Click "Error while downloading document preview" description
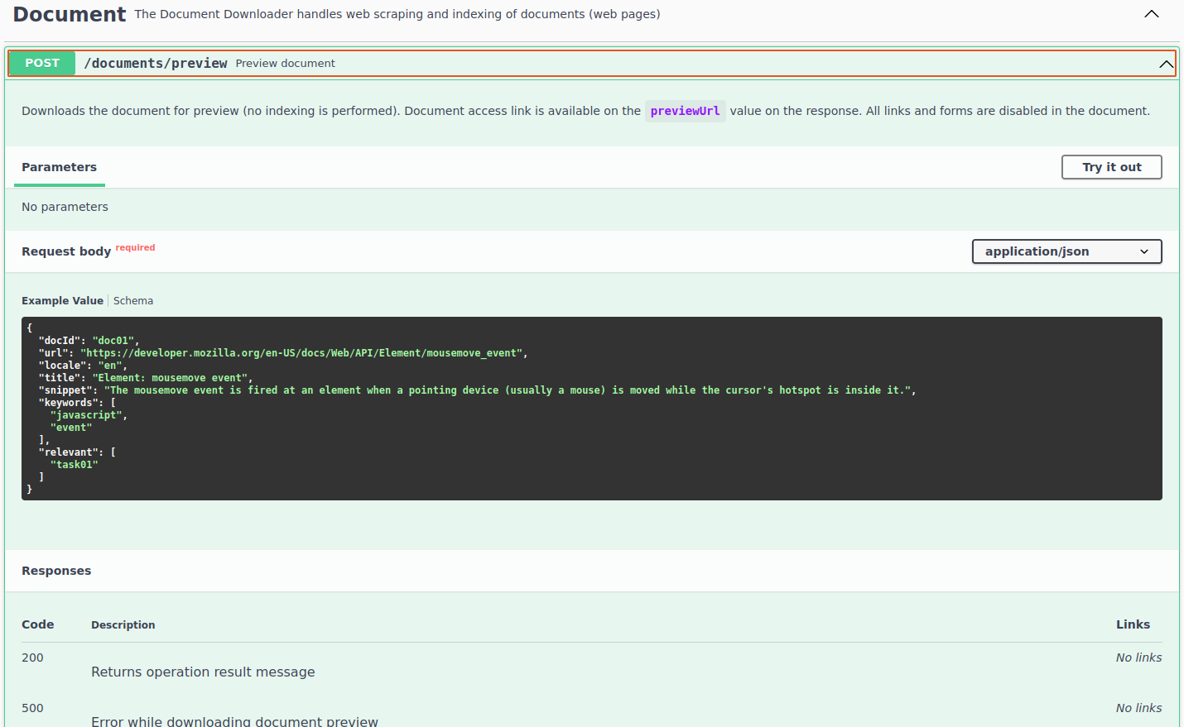 (x=234, y=721)
